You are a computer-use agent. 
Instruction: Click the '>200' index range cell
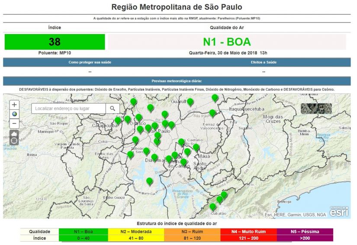[x=305, y=238]
